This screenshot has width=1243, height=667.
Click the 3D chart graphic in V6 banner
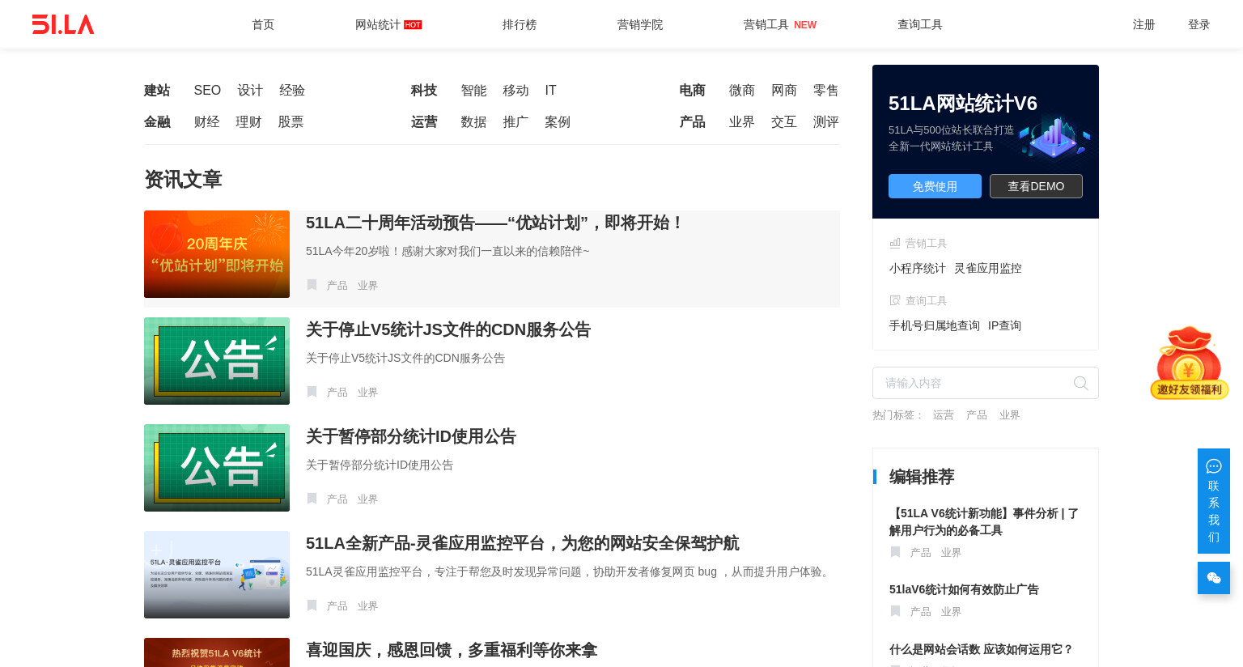1054,138
